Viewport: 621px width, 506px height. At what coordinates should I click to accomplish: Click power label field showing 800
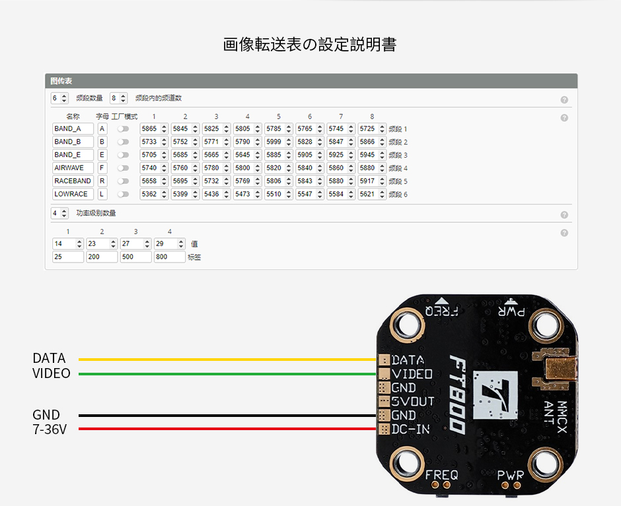(170, 257)
